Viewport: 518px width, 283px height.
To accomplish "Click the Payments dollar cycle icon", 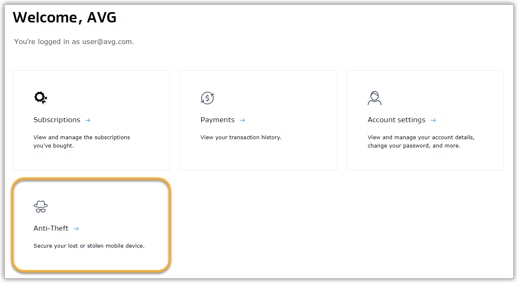I will click(207, 98).
